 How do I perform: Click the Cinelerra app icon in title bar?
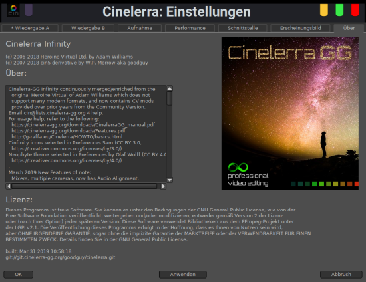coord(13,11)
